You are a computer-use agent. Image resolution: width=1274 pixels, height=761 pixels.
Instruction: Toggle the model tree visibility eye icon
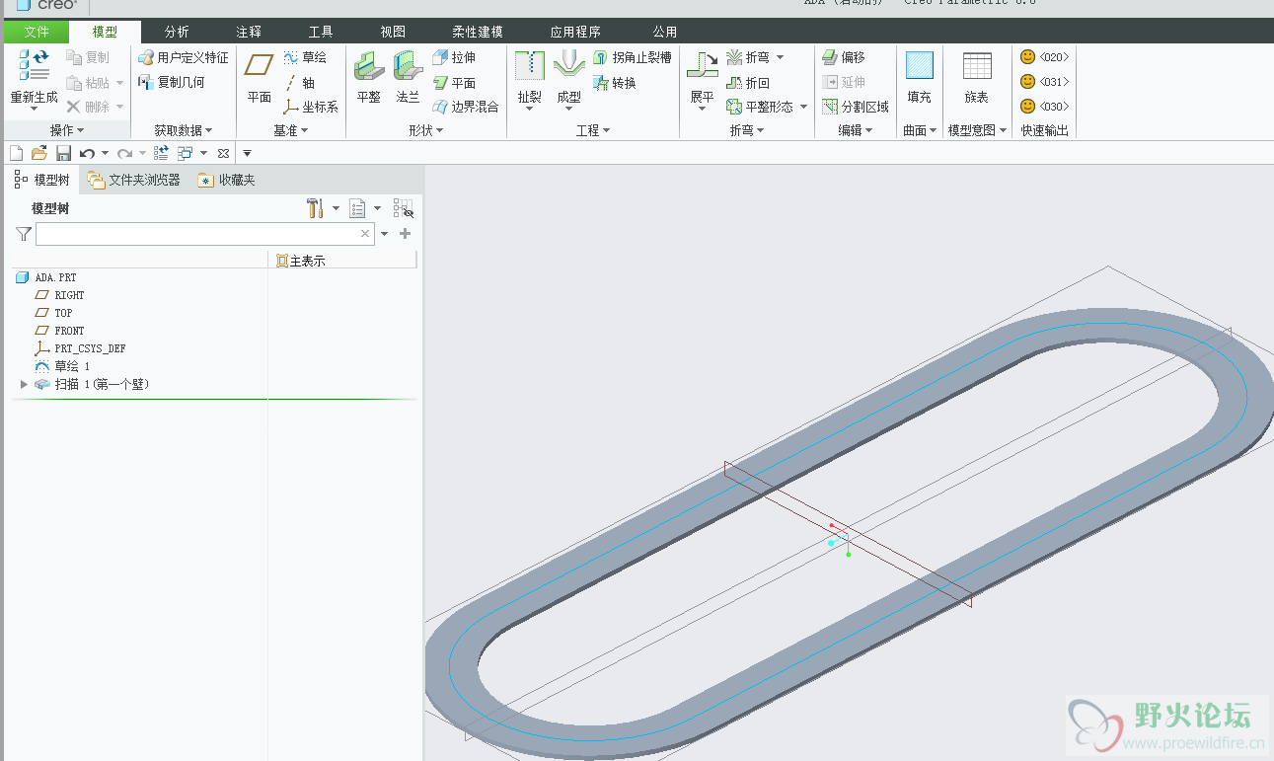point(403,208)
